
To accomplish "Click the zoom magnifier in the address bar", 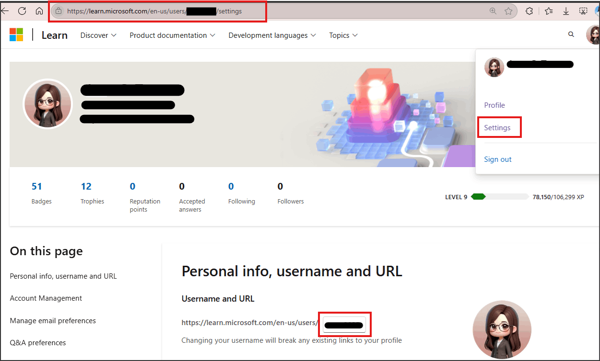I will click(x=493, y=11).
